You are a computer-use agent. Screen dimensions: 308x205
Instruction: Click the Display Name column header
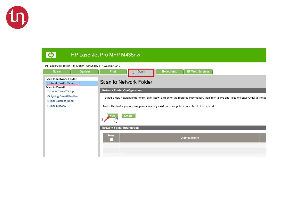(189, 138)
